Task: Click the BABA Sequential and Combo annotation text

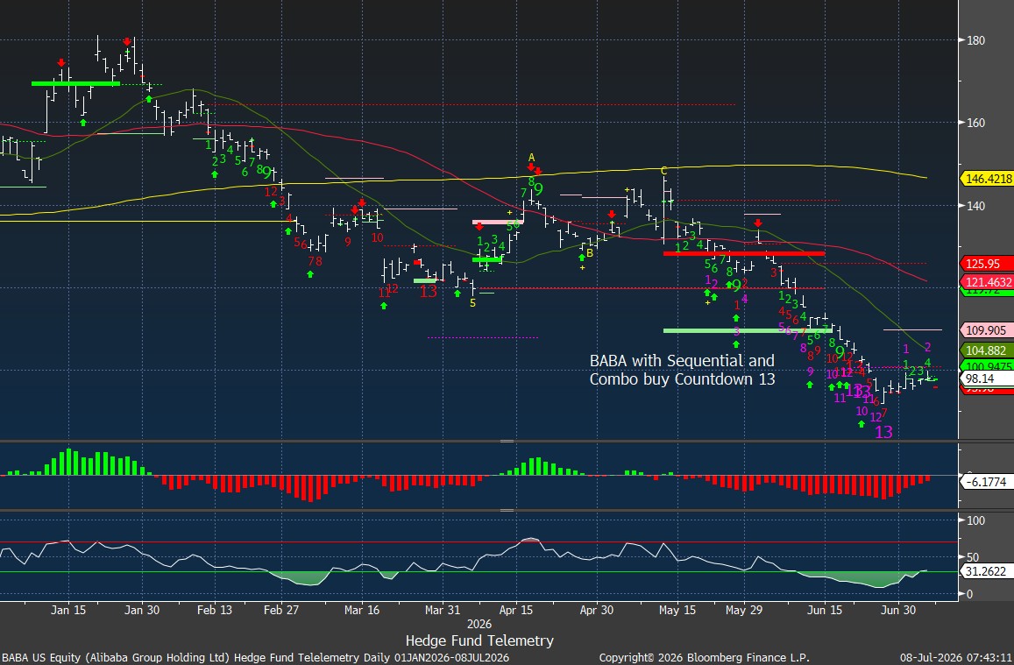Action: coord(682,370)
